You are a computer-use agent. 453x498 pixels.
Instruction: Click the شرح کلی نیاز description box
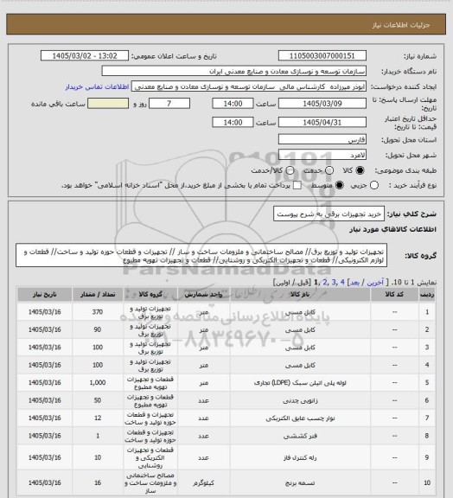(x=329, y=214)
